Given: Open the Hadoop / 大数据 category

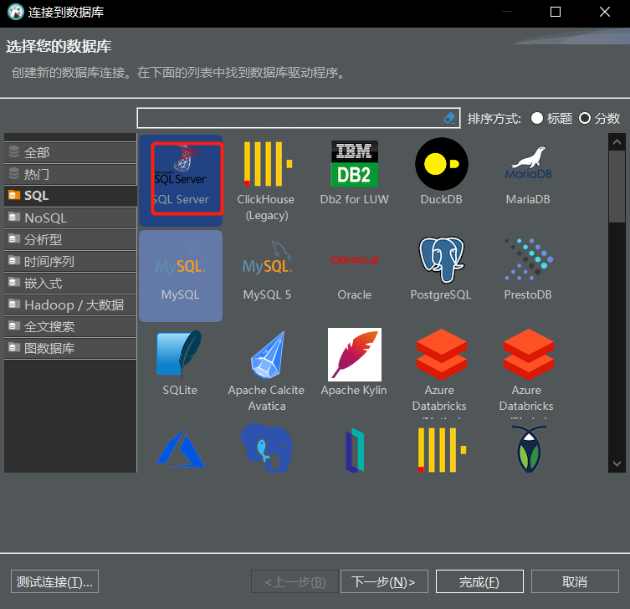Looking at the screenshot, I should click(x=70, y=304).
